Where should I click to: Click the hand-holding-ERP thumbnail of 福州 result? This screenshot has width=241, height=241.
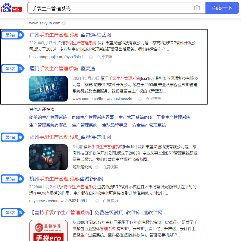49,157
